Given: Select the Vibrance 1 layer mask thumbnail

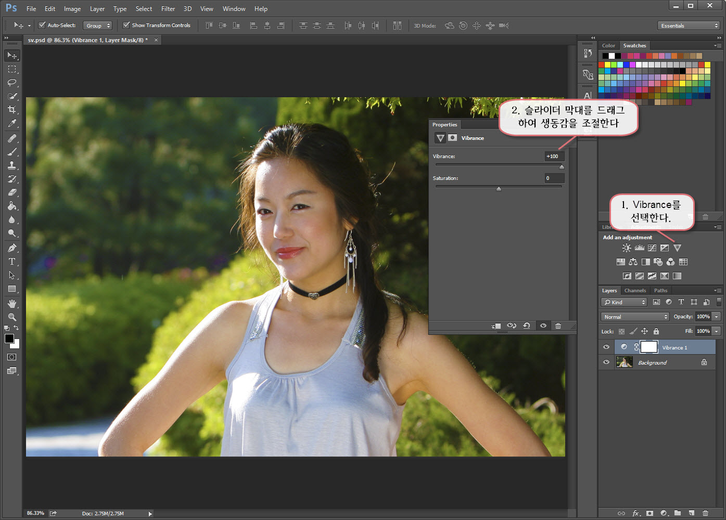Looking at the screenshot, I should tap(648, 347).
